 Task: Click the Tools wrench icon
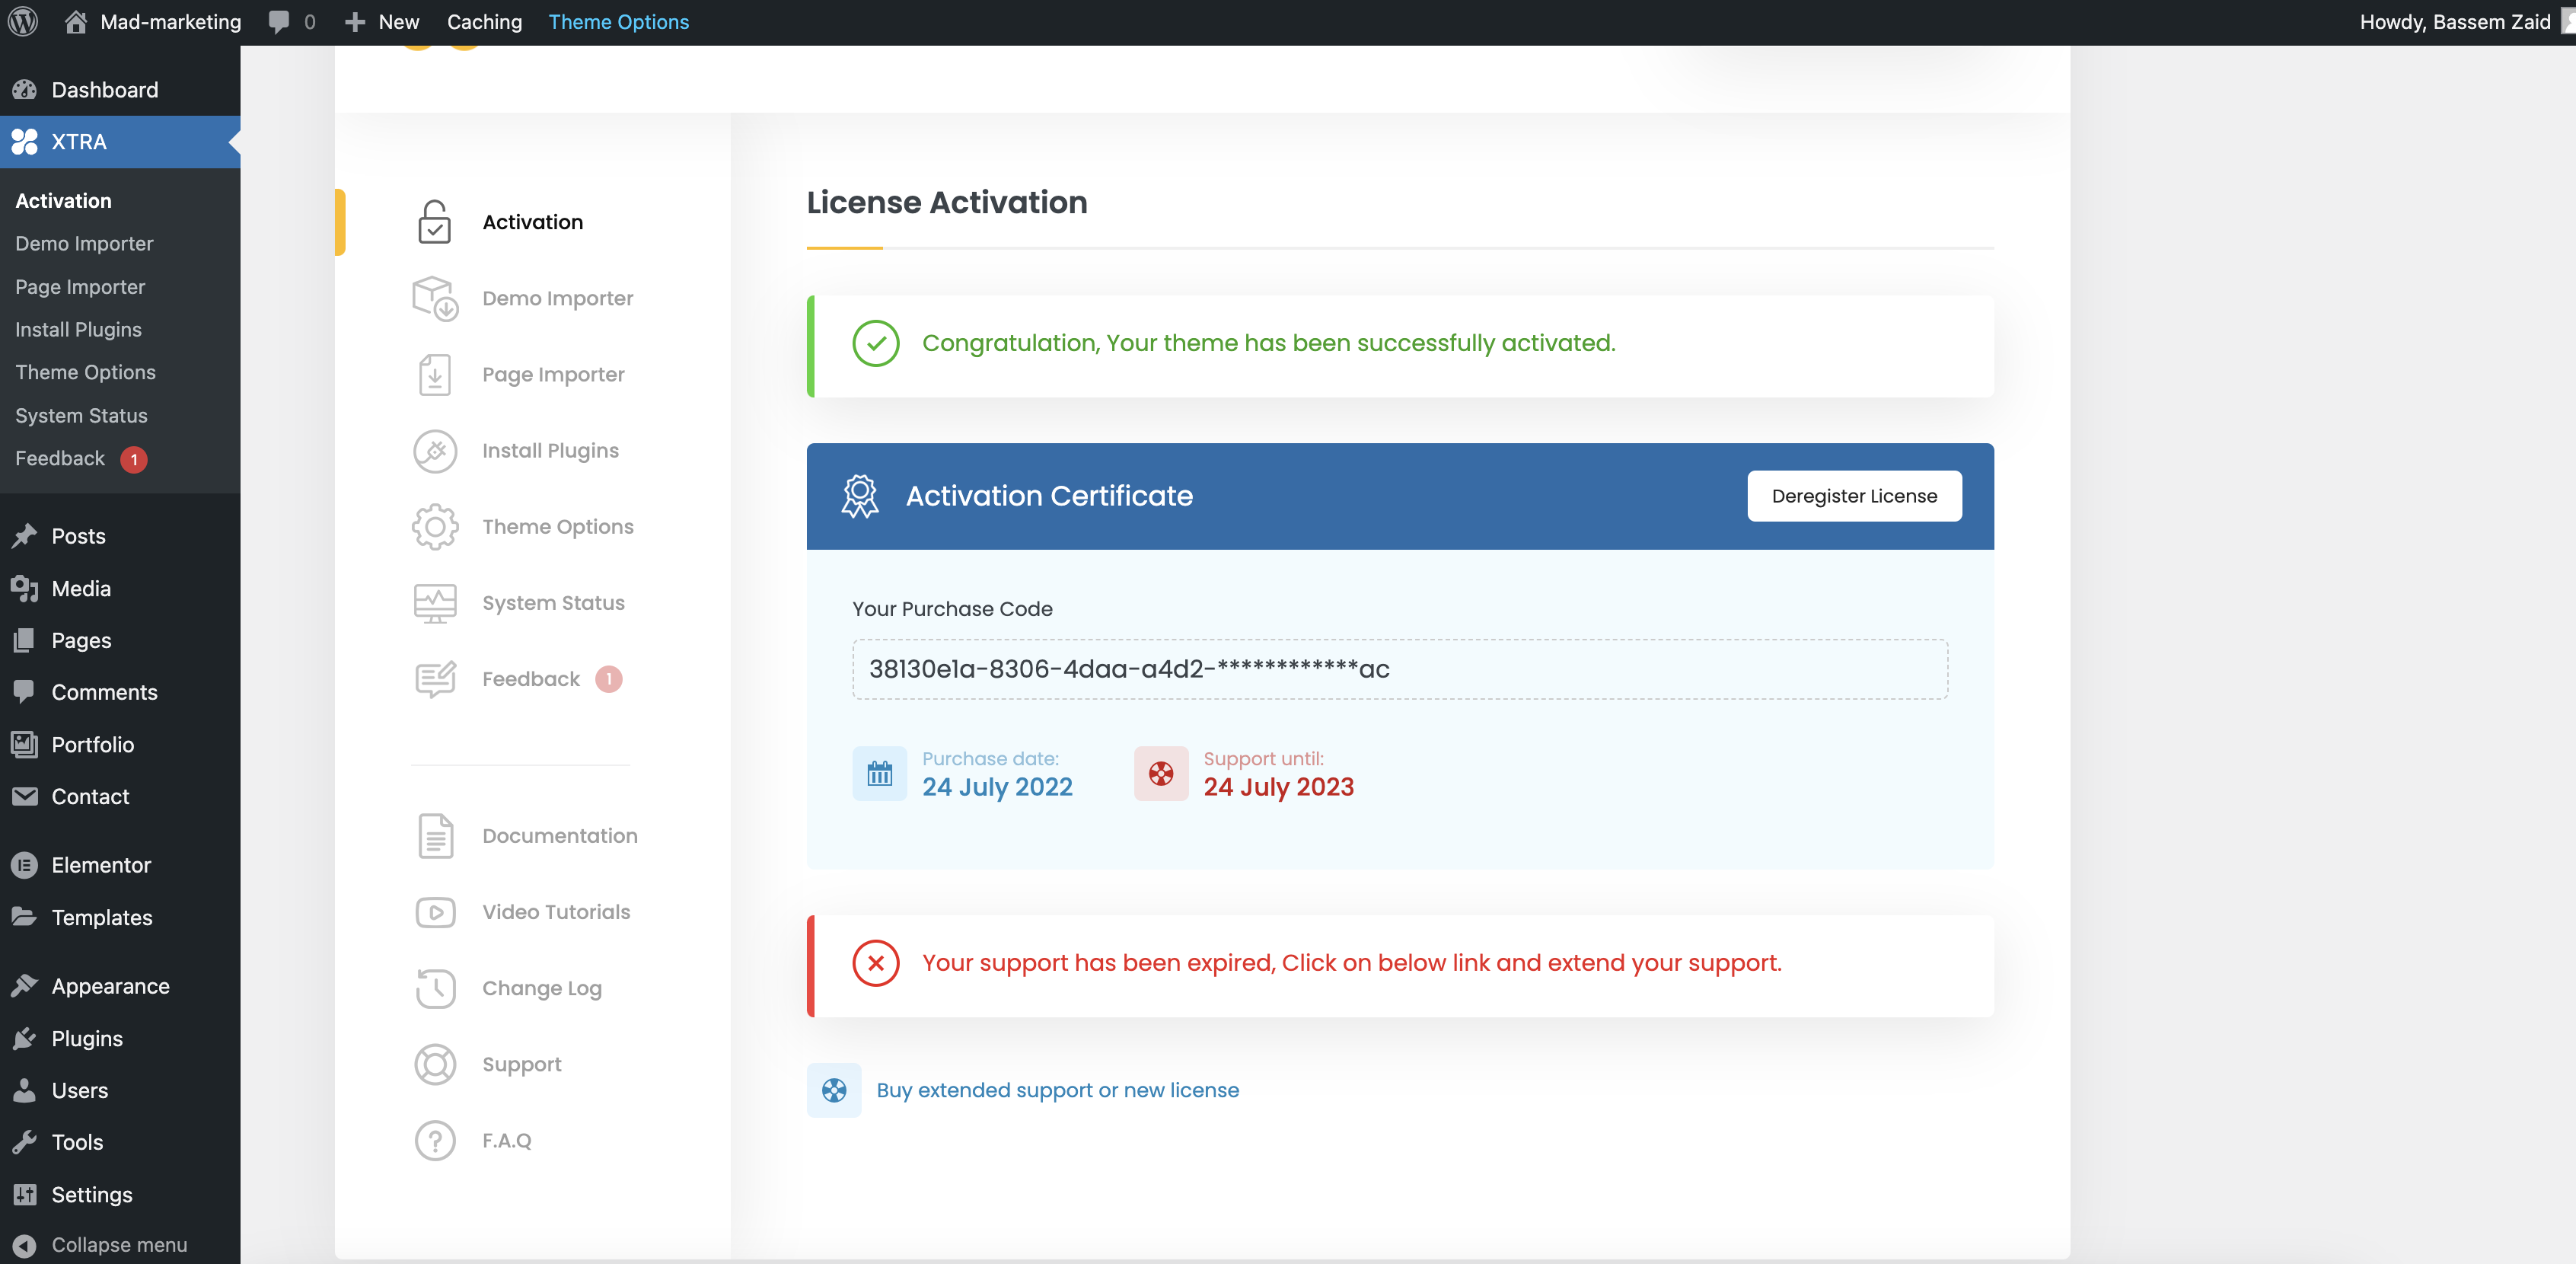pos(25,1142)
